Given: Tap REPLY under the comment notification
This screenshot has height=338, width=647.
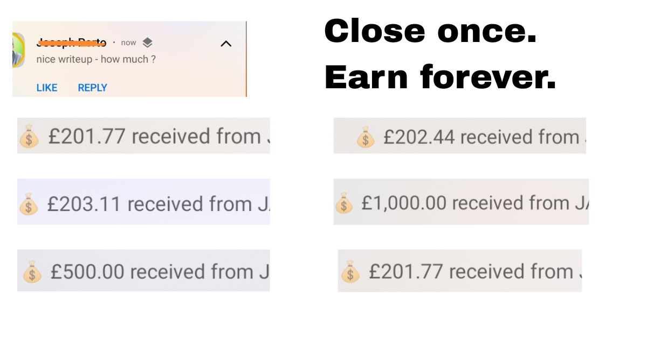Looking at the screenshot, I should click(x=92, y=88).
